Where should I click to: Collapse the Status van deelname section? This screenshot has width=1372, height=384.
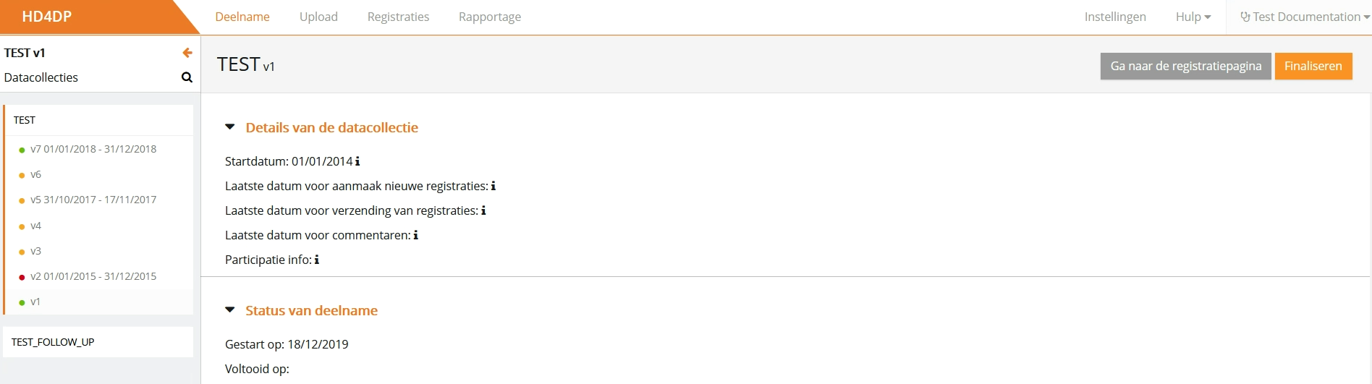click(230, 310)
